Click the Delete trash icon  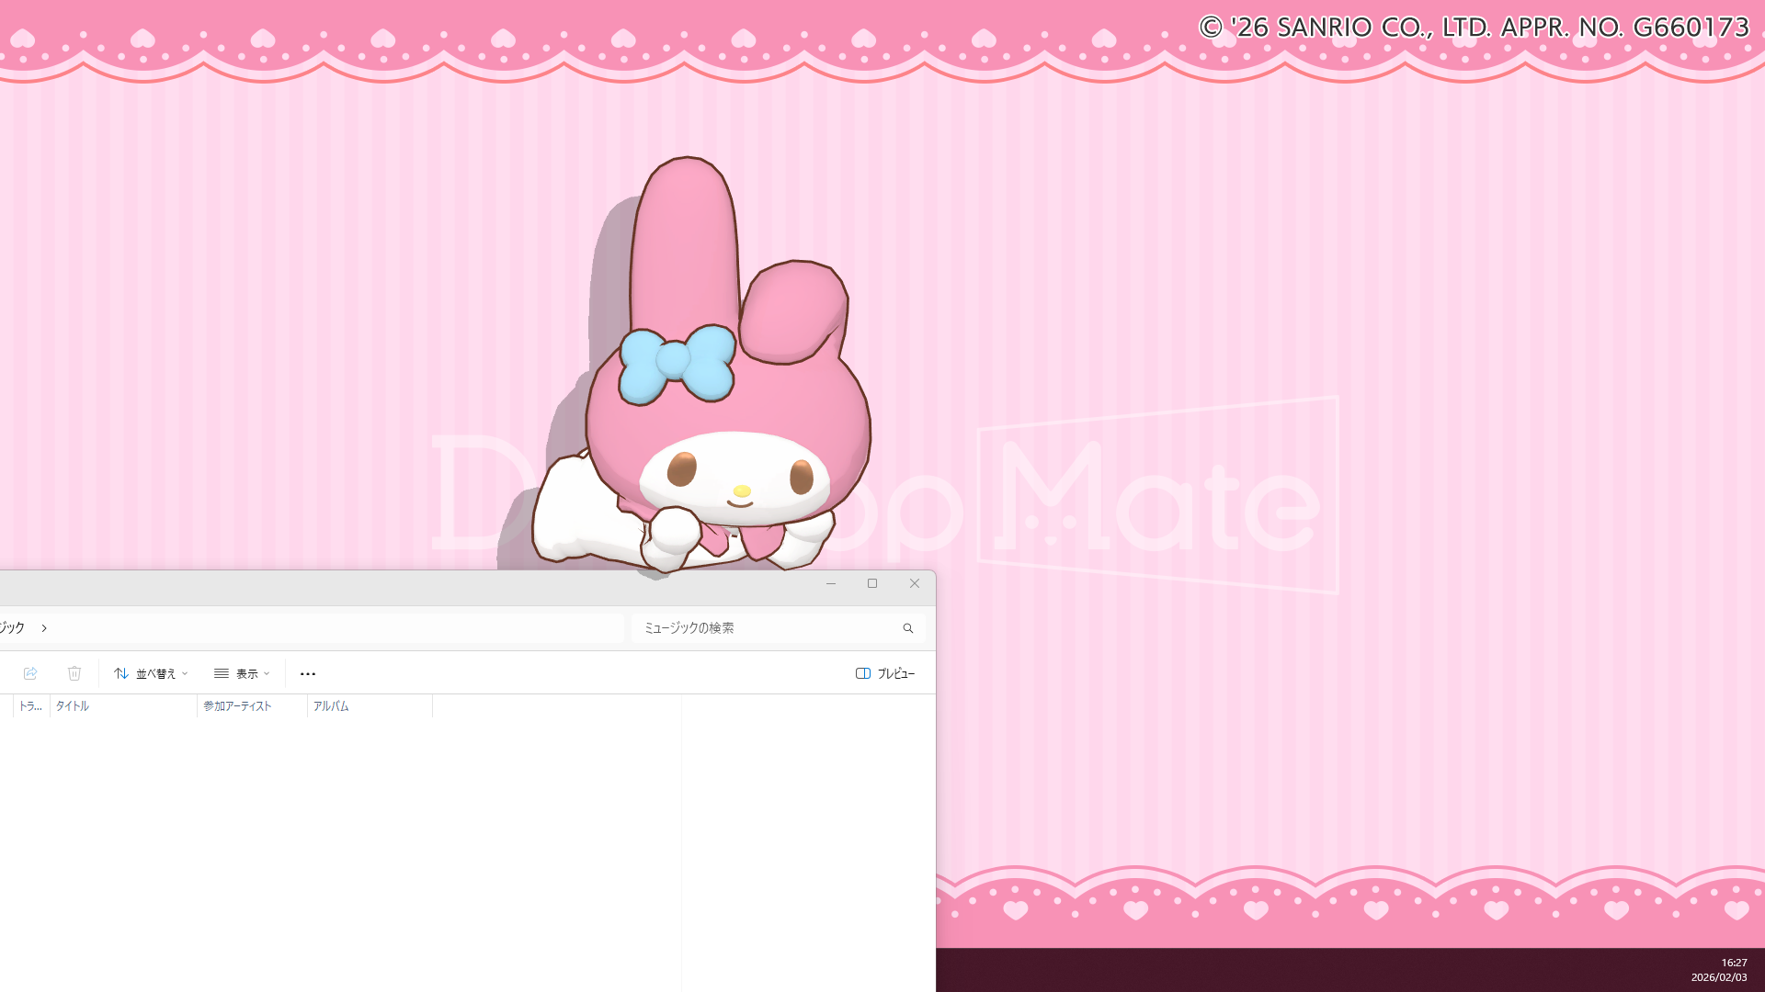click(74, 673)
